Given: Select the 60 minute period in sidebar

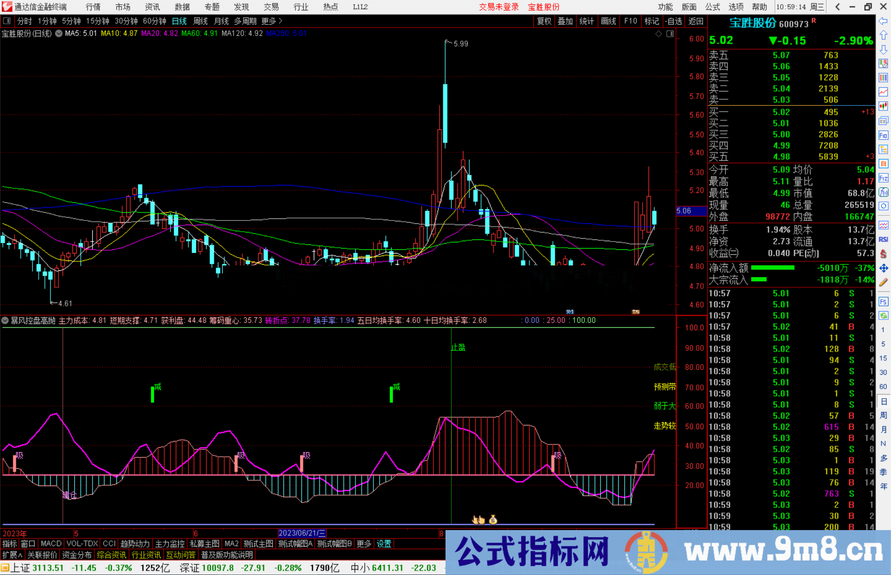Looking at the screenshot, I should 883,387.
